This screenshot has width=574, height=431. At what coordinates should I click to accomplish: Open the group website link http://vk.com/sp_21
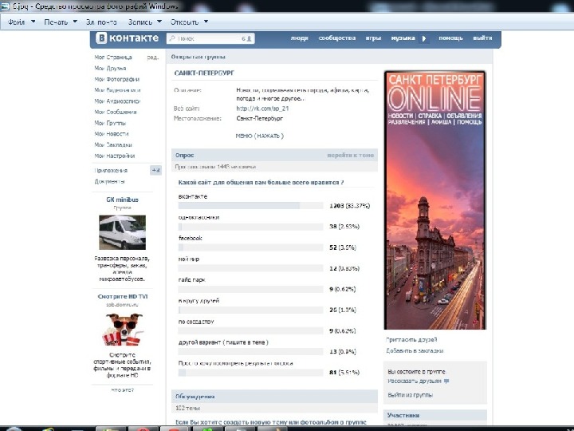262,109
